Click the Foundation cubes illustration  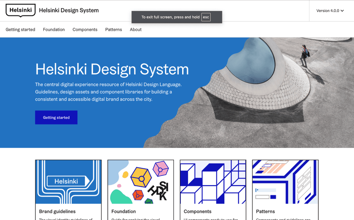pos(140,182)
